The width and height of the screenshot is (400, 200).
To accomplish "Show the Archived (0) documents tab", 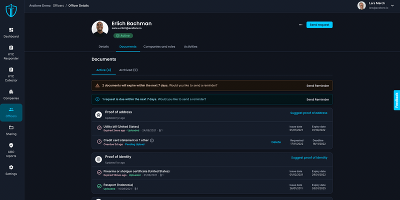I will (128, 70).
